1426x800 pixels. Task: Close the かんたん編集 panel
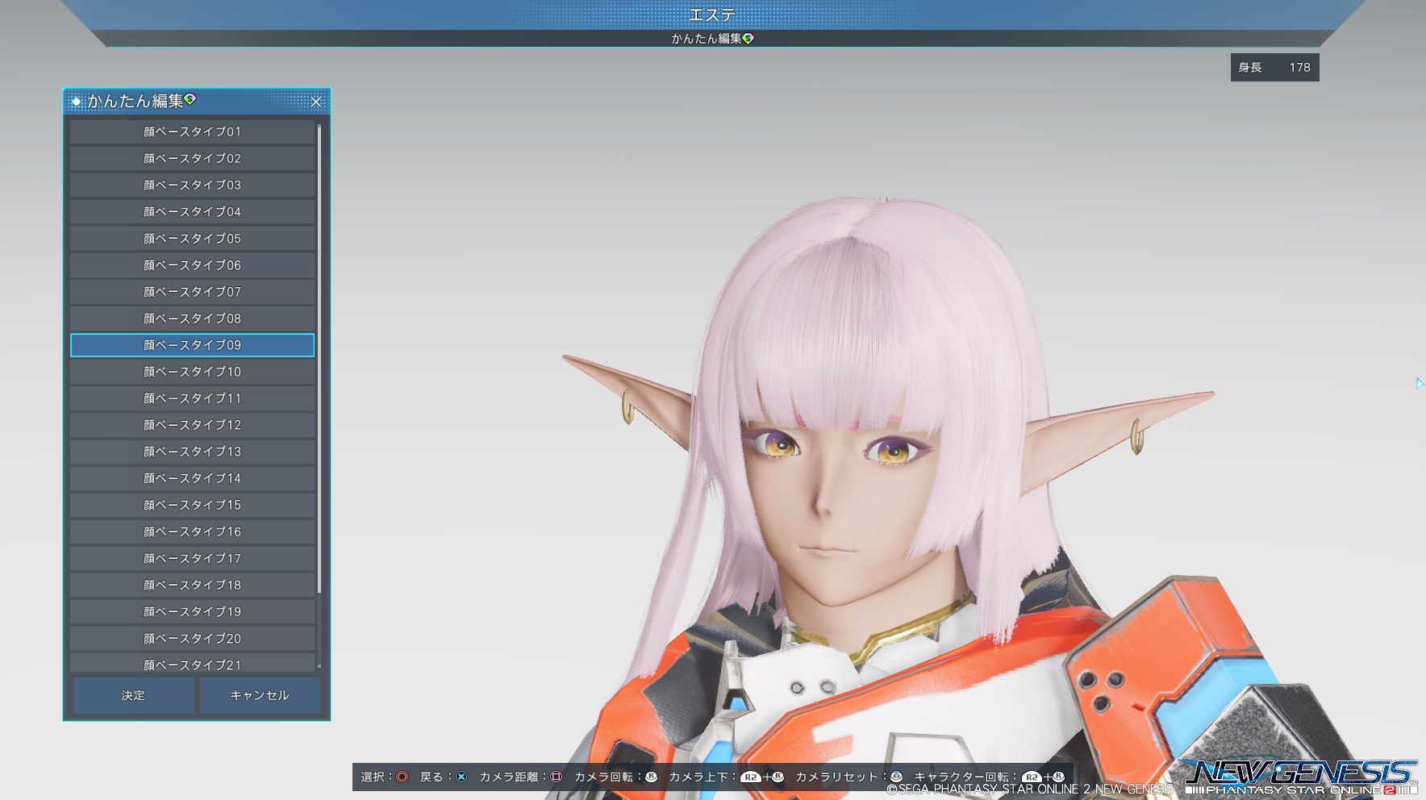[x=315, y=102]
